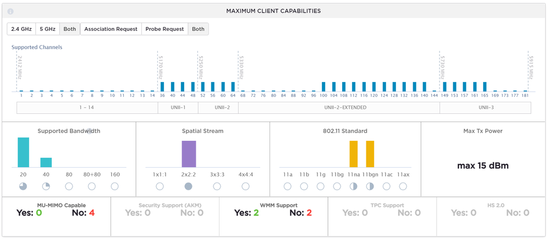Click the empty circle under 11ax standard
This screenshot has width=549, height=242.
403,186
